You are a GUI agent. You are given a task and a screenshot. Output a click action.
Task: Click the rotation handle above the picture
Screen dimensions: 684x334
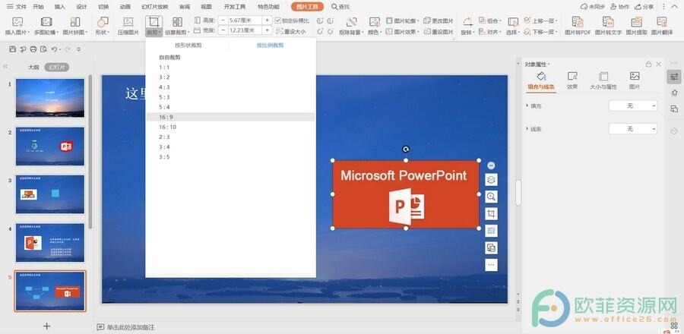tap(406, 150)
